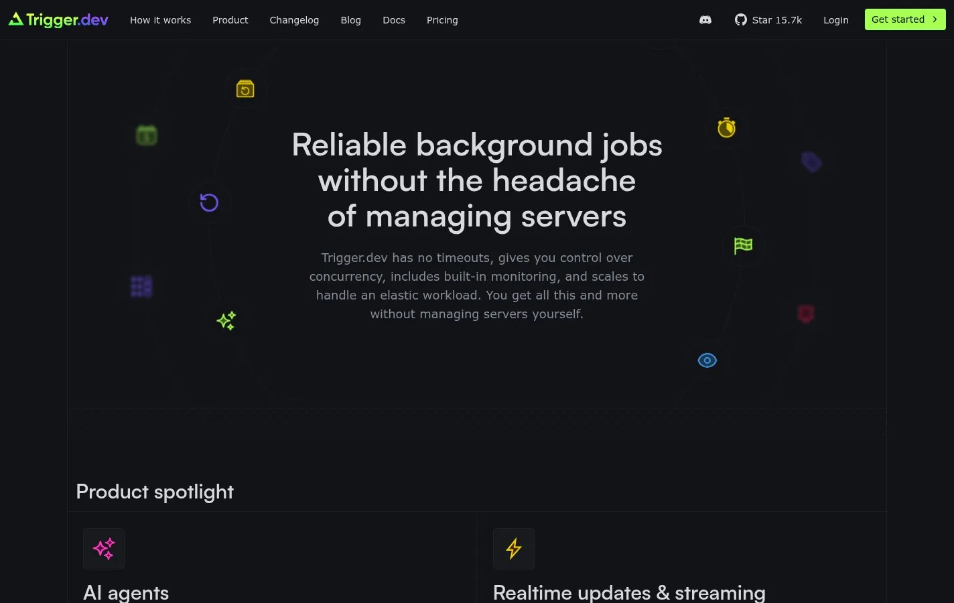Open the How it works menu
Viewport: 954px width, 603px height.
click(x=160, y=20)
